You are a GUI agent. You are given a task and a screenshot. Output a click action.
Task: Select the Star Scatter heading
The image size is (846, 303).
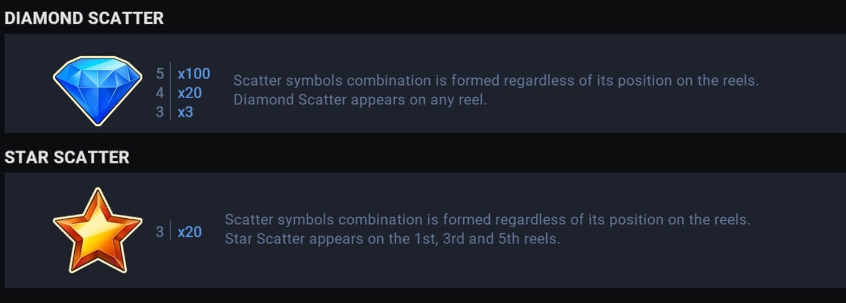coord(67,157)
